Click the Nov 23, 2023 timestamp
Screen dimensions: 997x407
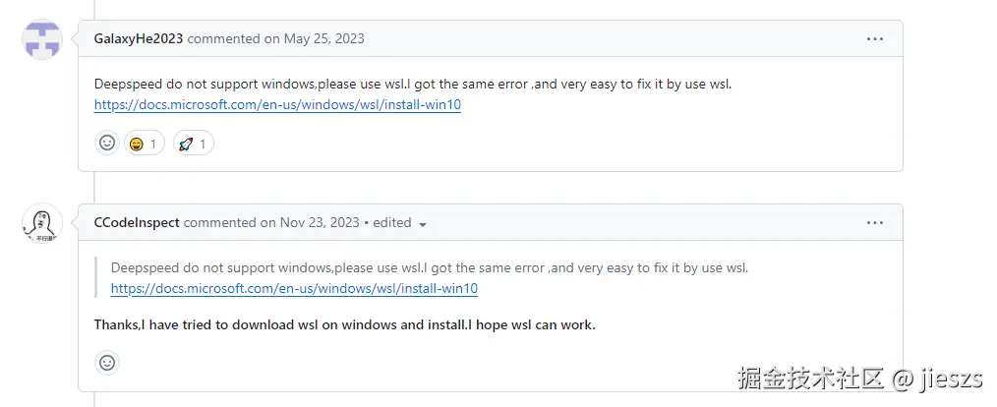[321, 223]
